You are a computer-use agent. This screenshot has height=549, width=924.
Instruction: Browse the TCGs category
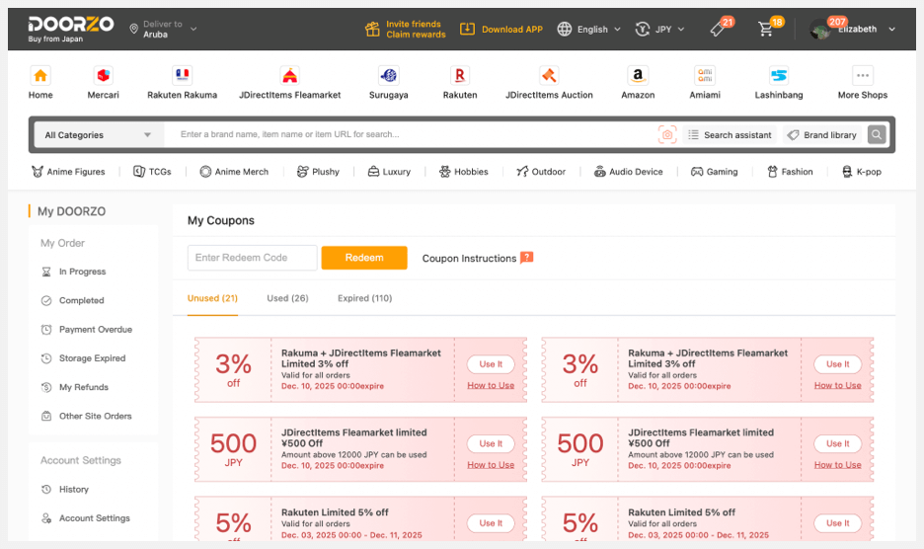152,172
